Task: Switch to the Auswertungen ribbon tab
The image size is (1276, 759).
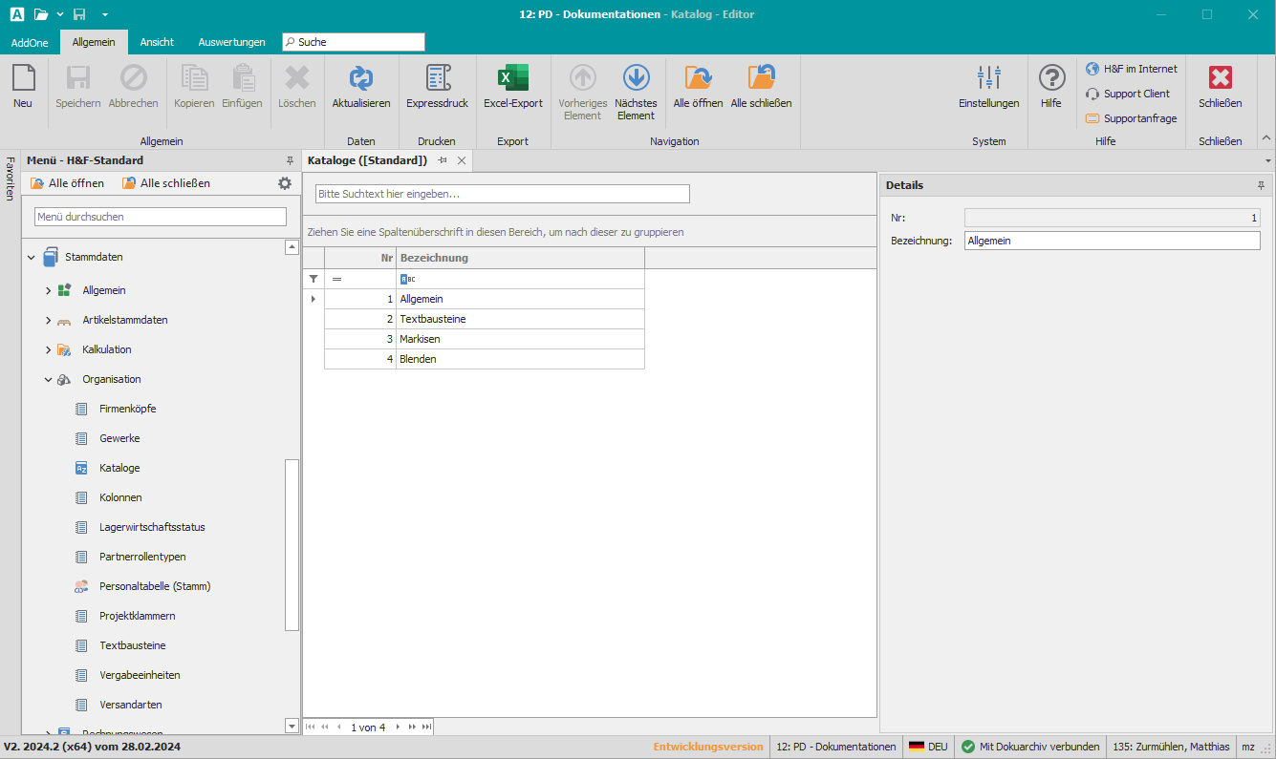Action: point(231,42)
